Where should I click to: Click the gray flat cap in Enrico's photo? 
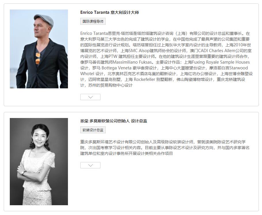pos(44,20)
